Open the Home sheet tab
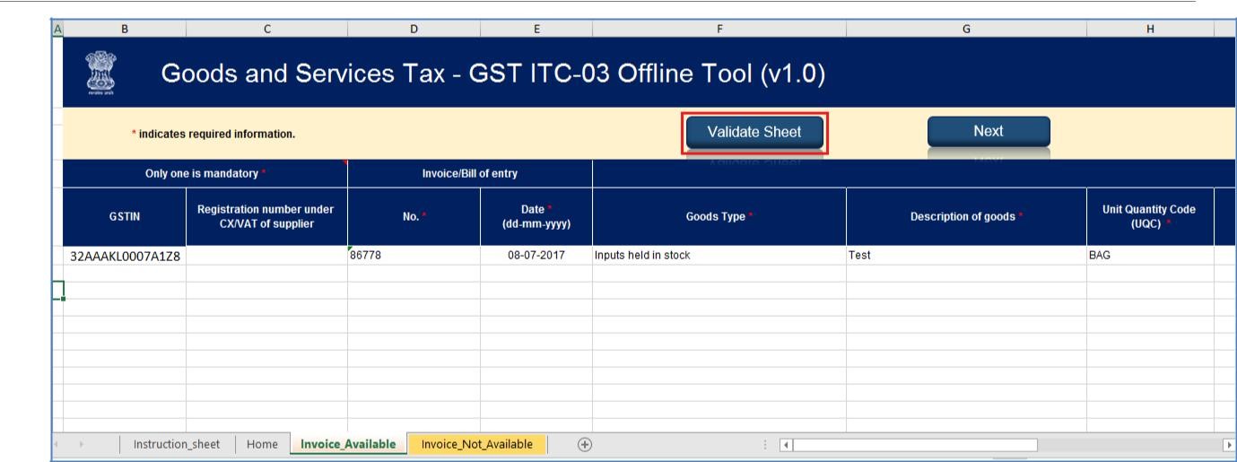 point(262,444)
